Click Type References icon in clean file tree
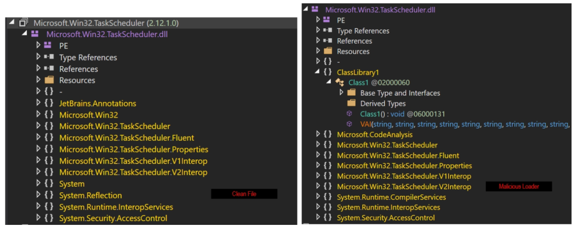This screenshot has height=226, width=576. pyautogui.click(x=49, y=57)
